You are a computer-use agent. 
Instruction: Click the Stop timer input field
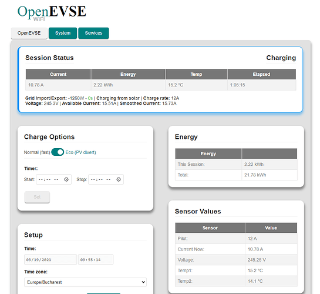[x=106, y=179]
